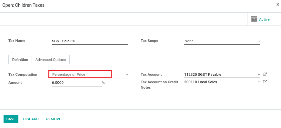Image resolution: width=281 pixels, height=128 pixels.
Task: Switch to the Advanced Options tab
Action: click(x=51, y=60)
